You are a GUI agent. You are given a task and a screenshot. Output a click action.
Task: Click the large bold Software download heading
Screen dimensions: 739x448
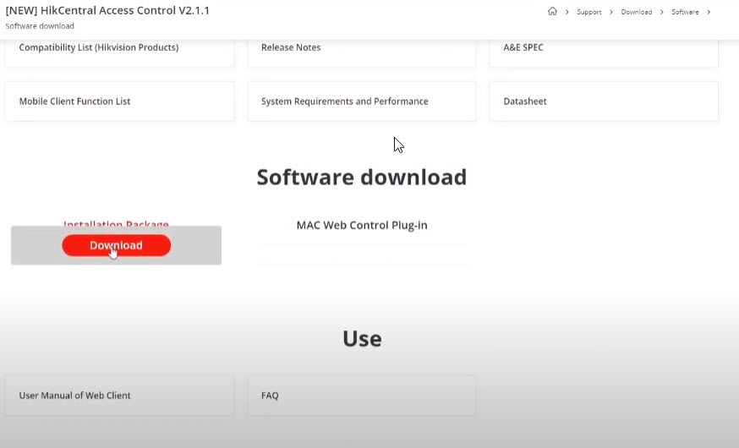pyautogui.click(x=361, y=178)
